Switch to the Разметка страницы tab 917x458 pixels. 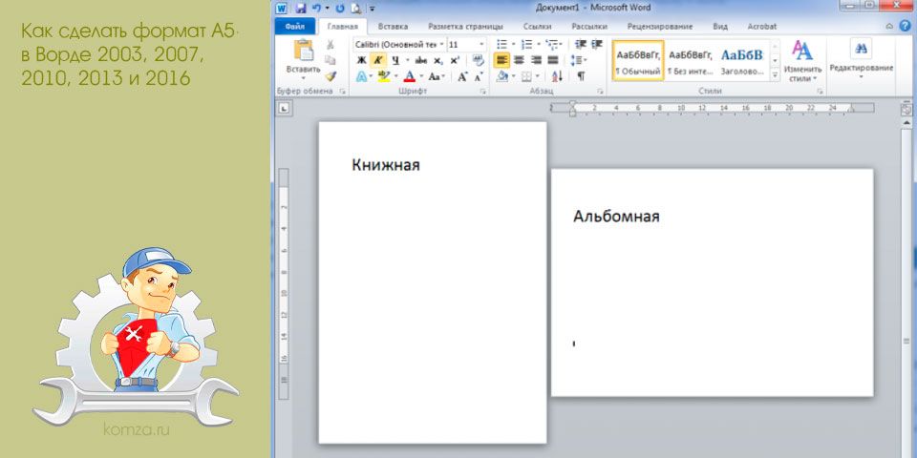coord(465,27)
